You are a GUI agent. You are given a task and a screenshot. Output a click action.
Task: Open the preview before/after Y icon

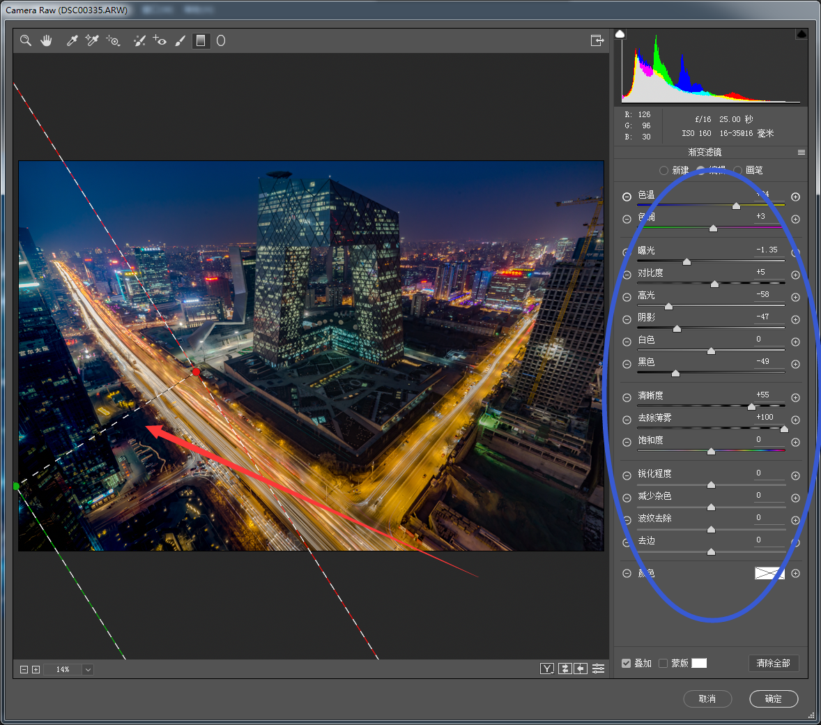point(547,669)
